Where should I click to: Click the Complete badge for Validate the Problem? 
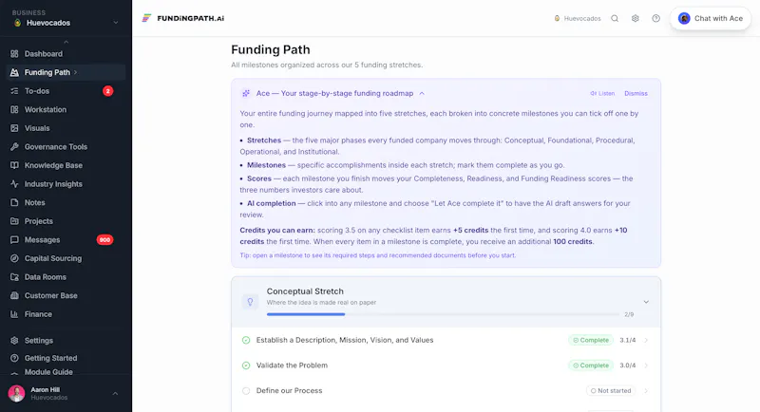[591, 365]
